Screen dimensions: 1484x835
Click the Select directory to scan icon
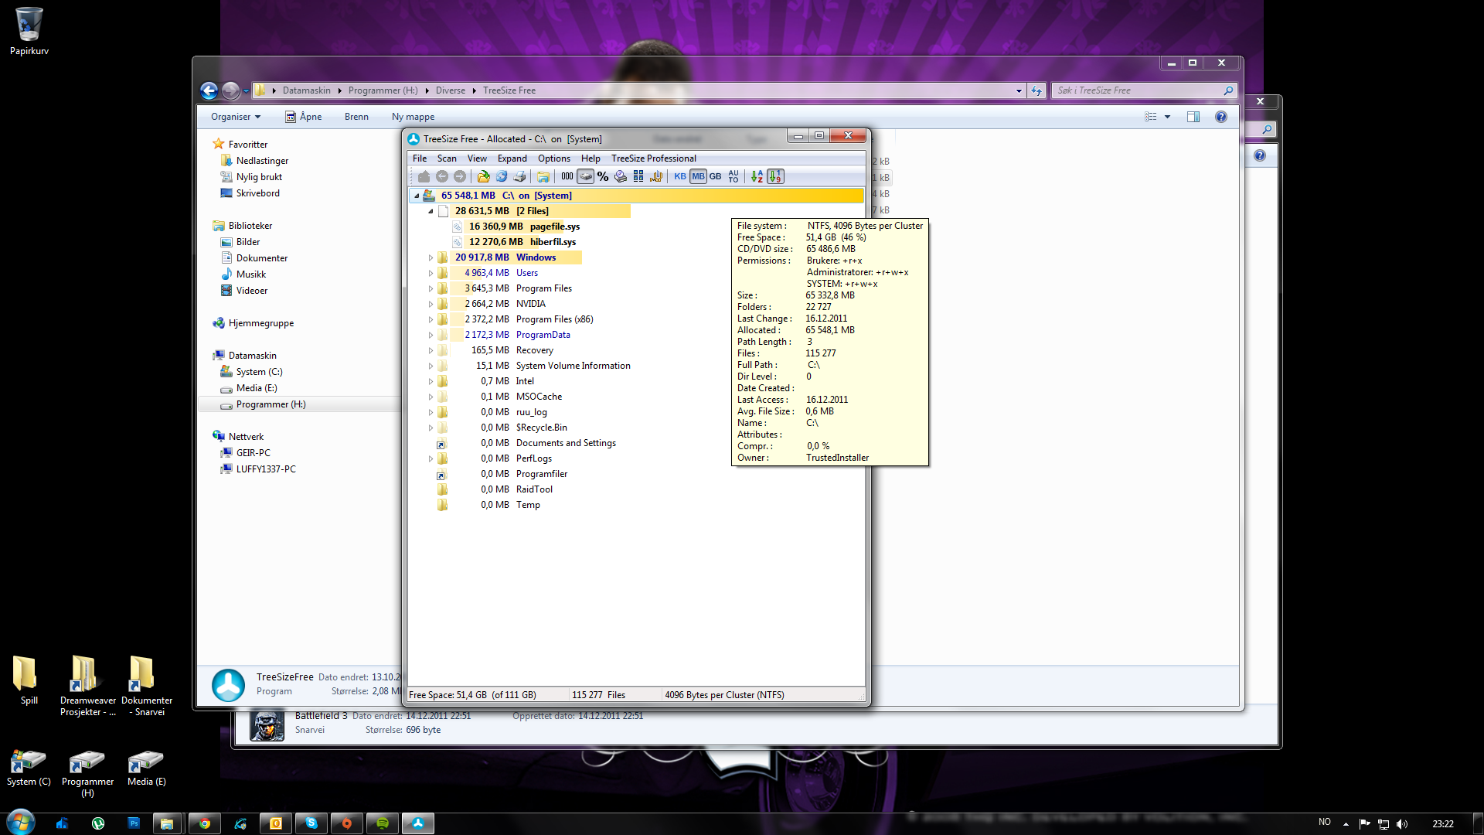coord(483,176)
